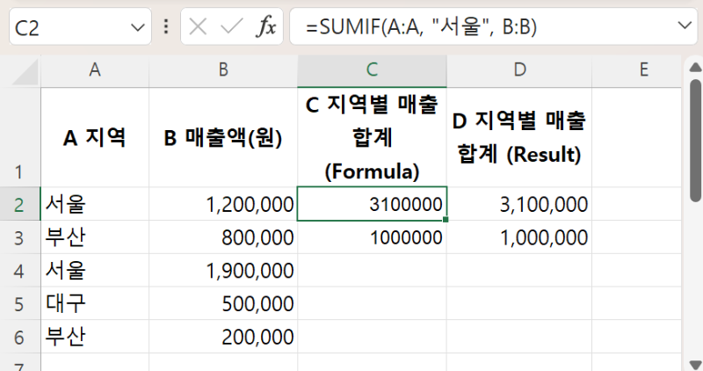The image size is (703, 371).
Task: Select row 4 header
Action: click(x=20, y=270)
